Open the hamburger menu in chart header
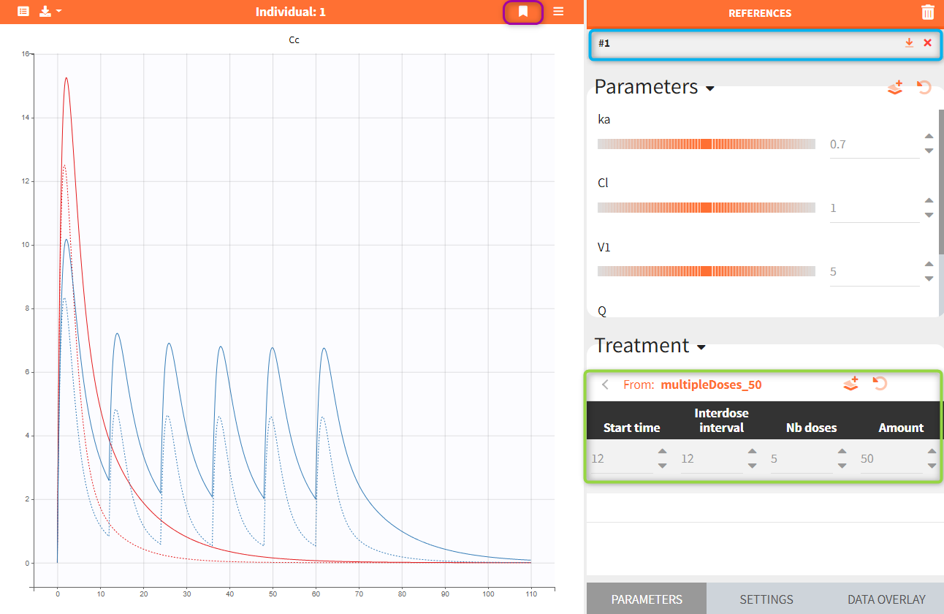The width and height of the screenshot is (944, 614). click(558, 12)
